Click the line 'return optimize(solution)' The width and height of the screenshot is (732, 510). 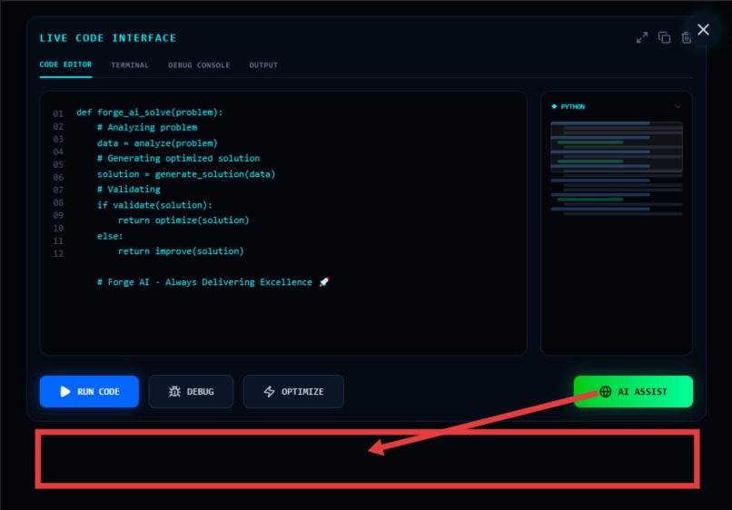click(x=183, y=221)
